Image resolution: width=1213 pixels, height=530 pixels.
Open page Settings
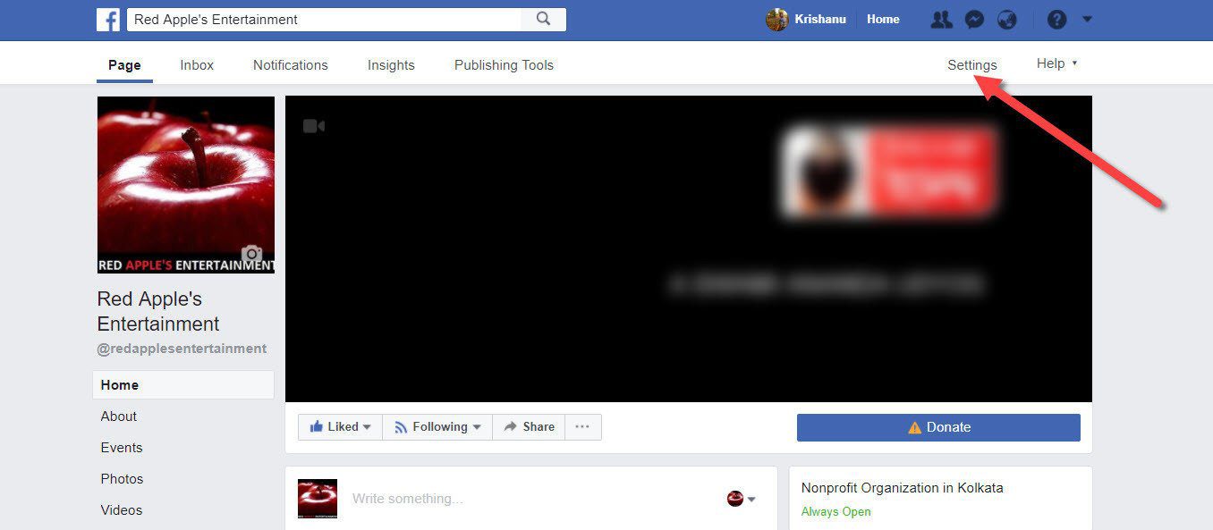coord(972,64)
